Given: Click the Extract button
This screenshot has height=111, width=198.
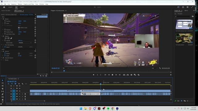Looking at the screenshot, I should (x=128, y=75).
